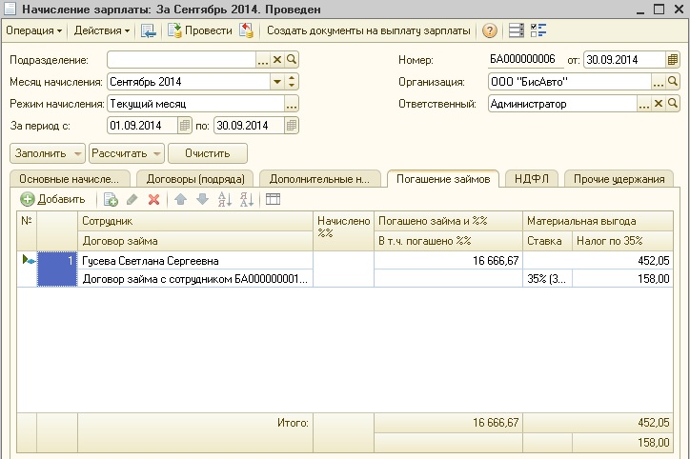Click the Добавить button label
The width and height of the screenshot is (690, 459).
[x=61, y=199]
